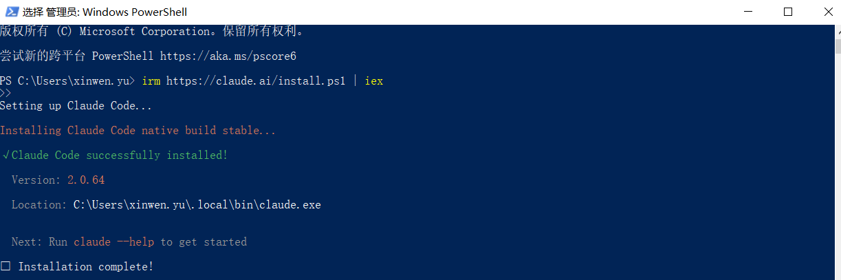The image size is (841, 280).
Task: Click the 'Installing Claude Code native build stable...' line
Action: [138, 131]
